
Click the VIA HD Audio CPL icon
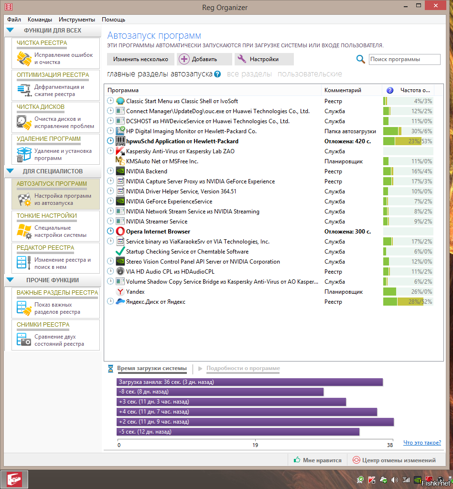(x=120, y=271)
